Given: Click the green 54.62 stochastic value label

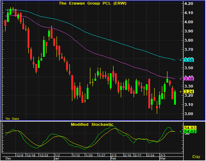Looking at the screenshot, I should [190, 132].
